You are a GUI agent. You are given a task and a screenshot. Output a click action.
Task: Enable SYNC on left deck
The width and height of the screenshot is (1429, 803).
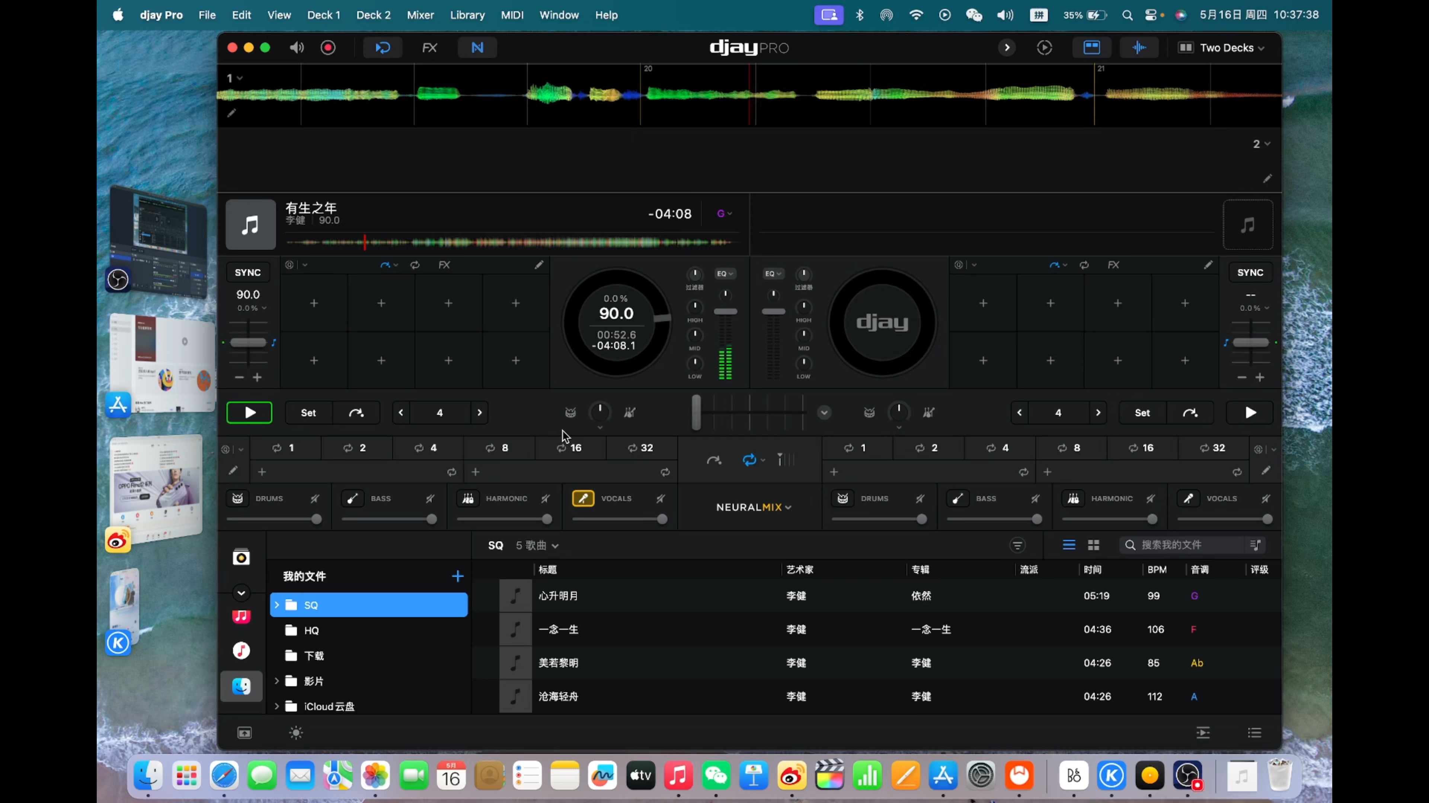(247, 272)
